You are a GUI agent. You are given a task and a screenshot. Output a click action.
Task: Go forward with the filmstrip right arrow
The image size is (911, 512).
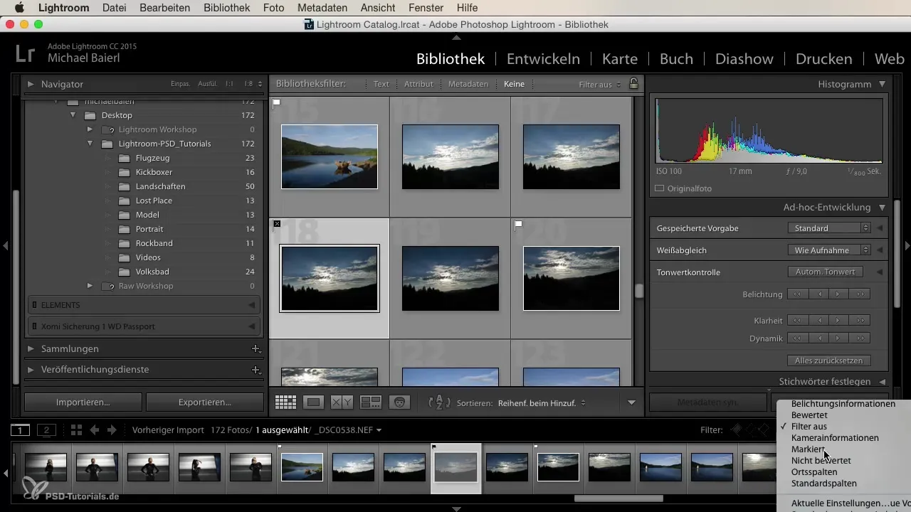111,430
